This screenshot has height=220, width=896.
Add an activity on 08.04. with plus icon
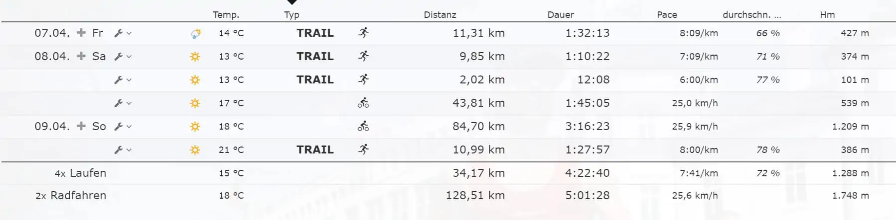(81, 56)
